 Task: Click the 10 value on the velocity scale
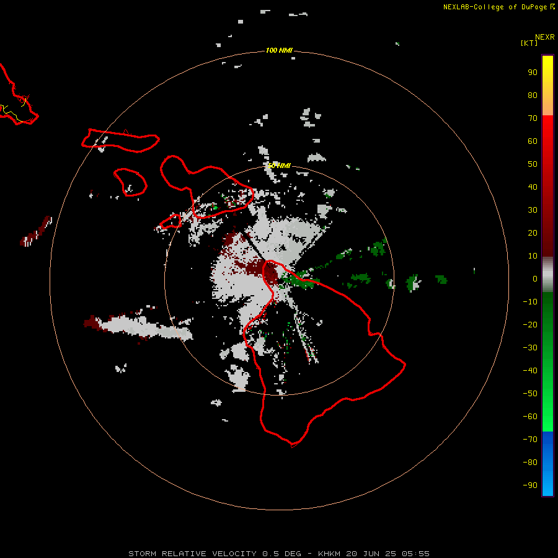click(x=533, y=256)
